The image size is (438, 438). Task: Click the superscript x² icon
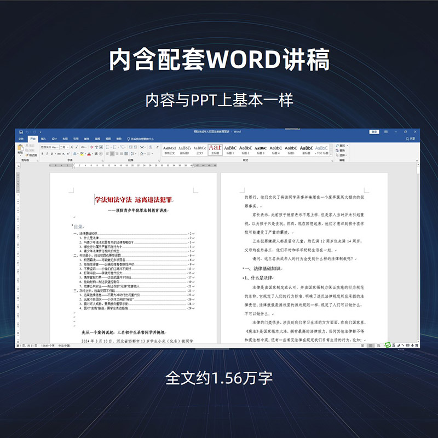[x=68, y=154]
